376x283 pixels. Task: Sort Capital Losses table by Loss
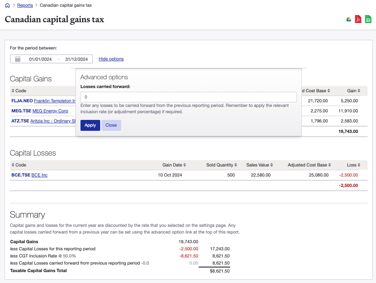[353, 165]
